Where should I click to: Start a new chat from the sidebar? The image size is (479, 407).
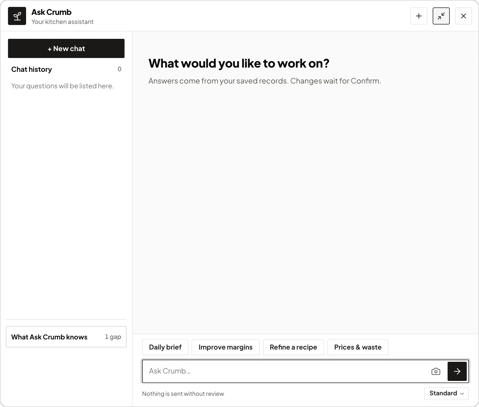click(66, 48)
